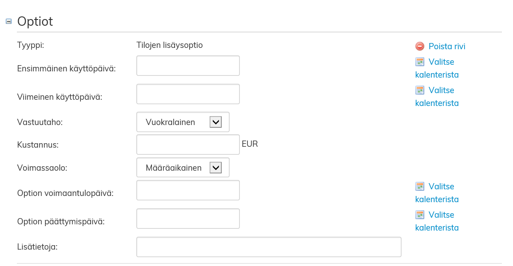The image size is (513, 266).
Task: Click calendar icon for Option päättymispäivä
Action: coord(420,215)
